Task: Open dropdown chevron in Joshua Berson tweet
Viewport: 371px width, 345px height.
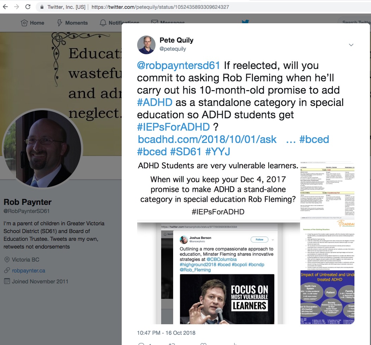Action: click(273, 240)
